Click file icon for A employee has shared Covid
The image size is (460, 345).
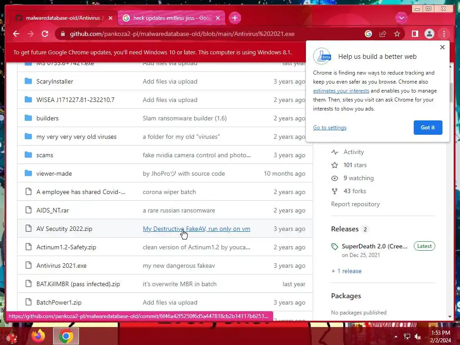point(28,191)
